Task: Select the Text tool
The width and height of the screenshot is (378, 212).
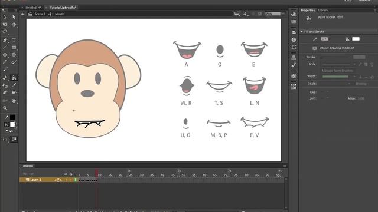Action: pyautogui.click(x=14, y=40)
